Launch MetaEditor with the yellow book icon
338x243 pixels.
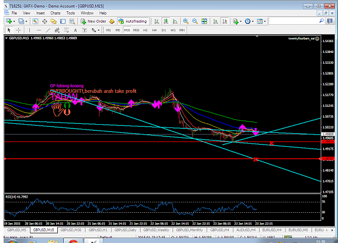pyautogui.click(x=112, y=21)
